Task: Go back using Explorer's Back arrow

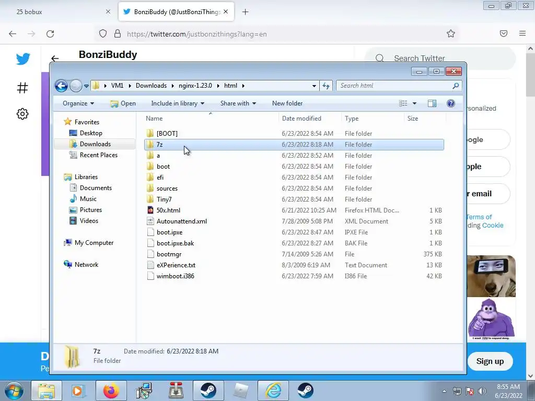Action: pyautogui.click(x=62, y=86)
